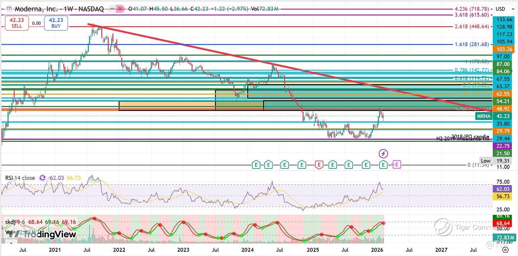Click 2025 on the time axis
The image size is (518, 256).
click(312, 250)
